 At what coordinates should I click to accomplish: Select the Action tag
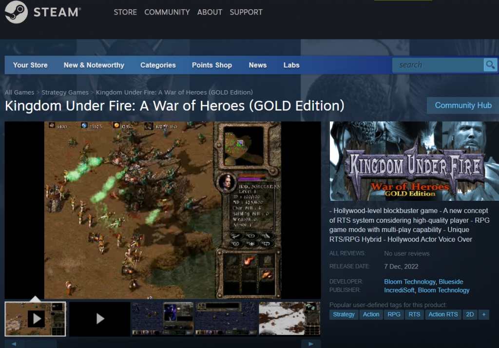pos(371,314)
